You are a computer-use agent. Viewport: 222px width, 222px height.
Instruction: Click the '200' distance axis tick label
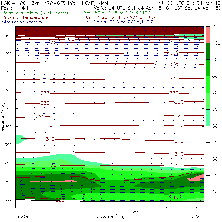(x=136, y=212)
